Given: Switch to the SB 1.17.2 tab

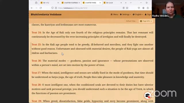Looking at the screenshot, I should (49, 3).
